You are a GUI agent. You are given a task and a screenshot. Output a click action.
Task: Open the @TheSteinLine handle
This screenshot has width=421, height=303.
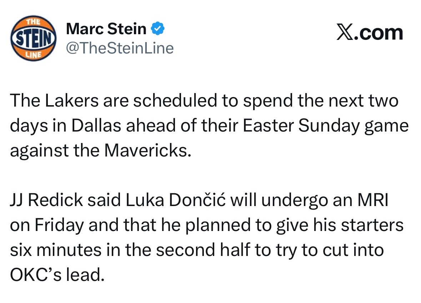tap(120, 48)
